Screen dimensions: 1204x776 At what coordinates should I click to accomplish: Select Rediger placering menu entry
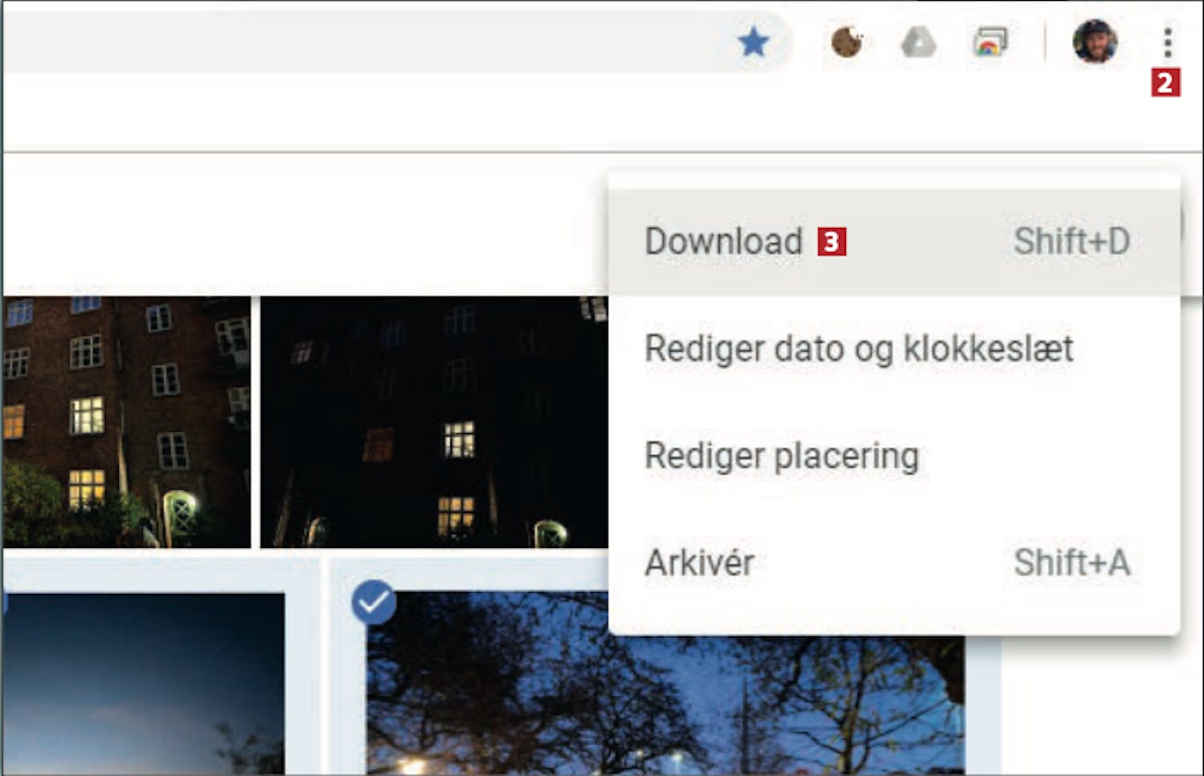pyautogui.click(x=893, y=455)
